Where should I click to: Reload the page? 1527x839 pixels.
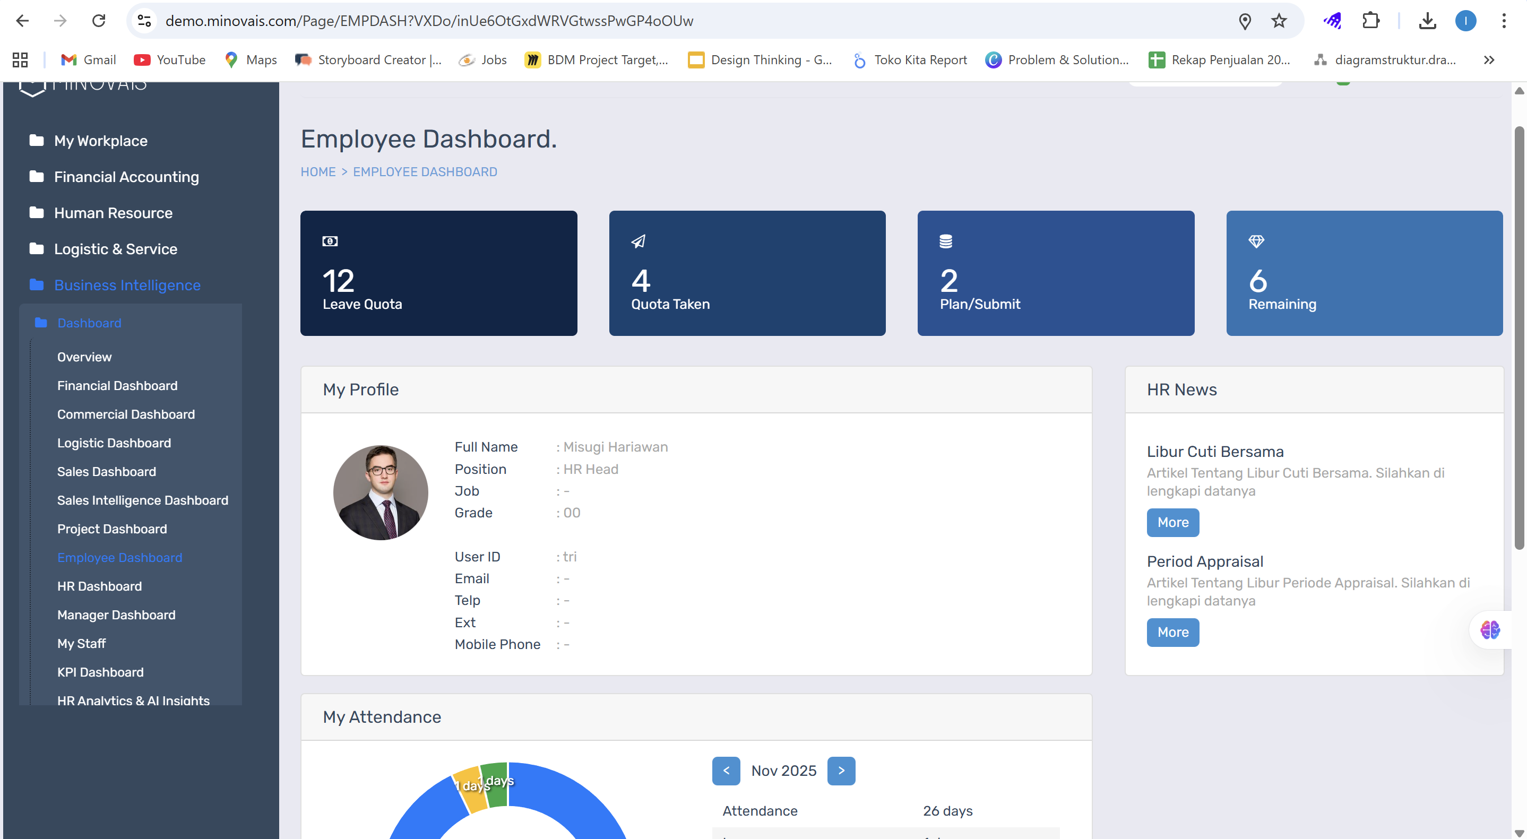click(x=99, y=21)
